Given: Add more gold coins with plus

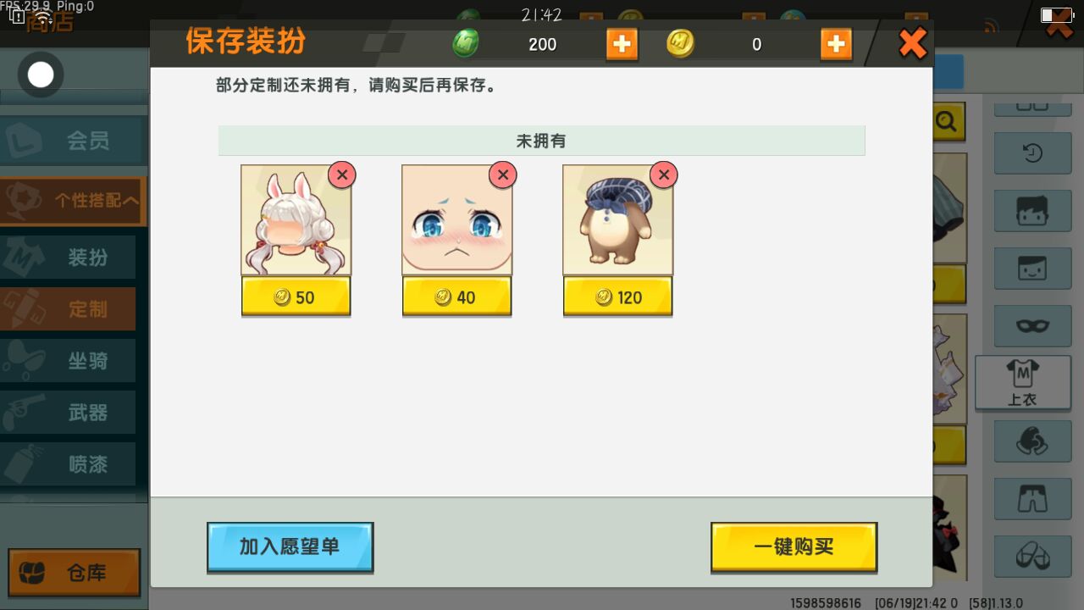Looking at the screenshot, I should click(x=836, y=44).
